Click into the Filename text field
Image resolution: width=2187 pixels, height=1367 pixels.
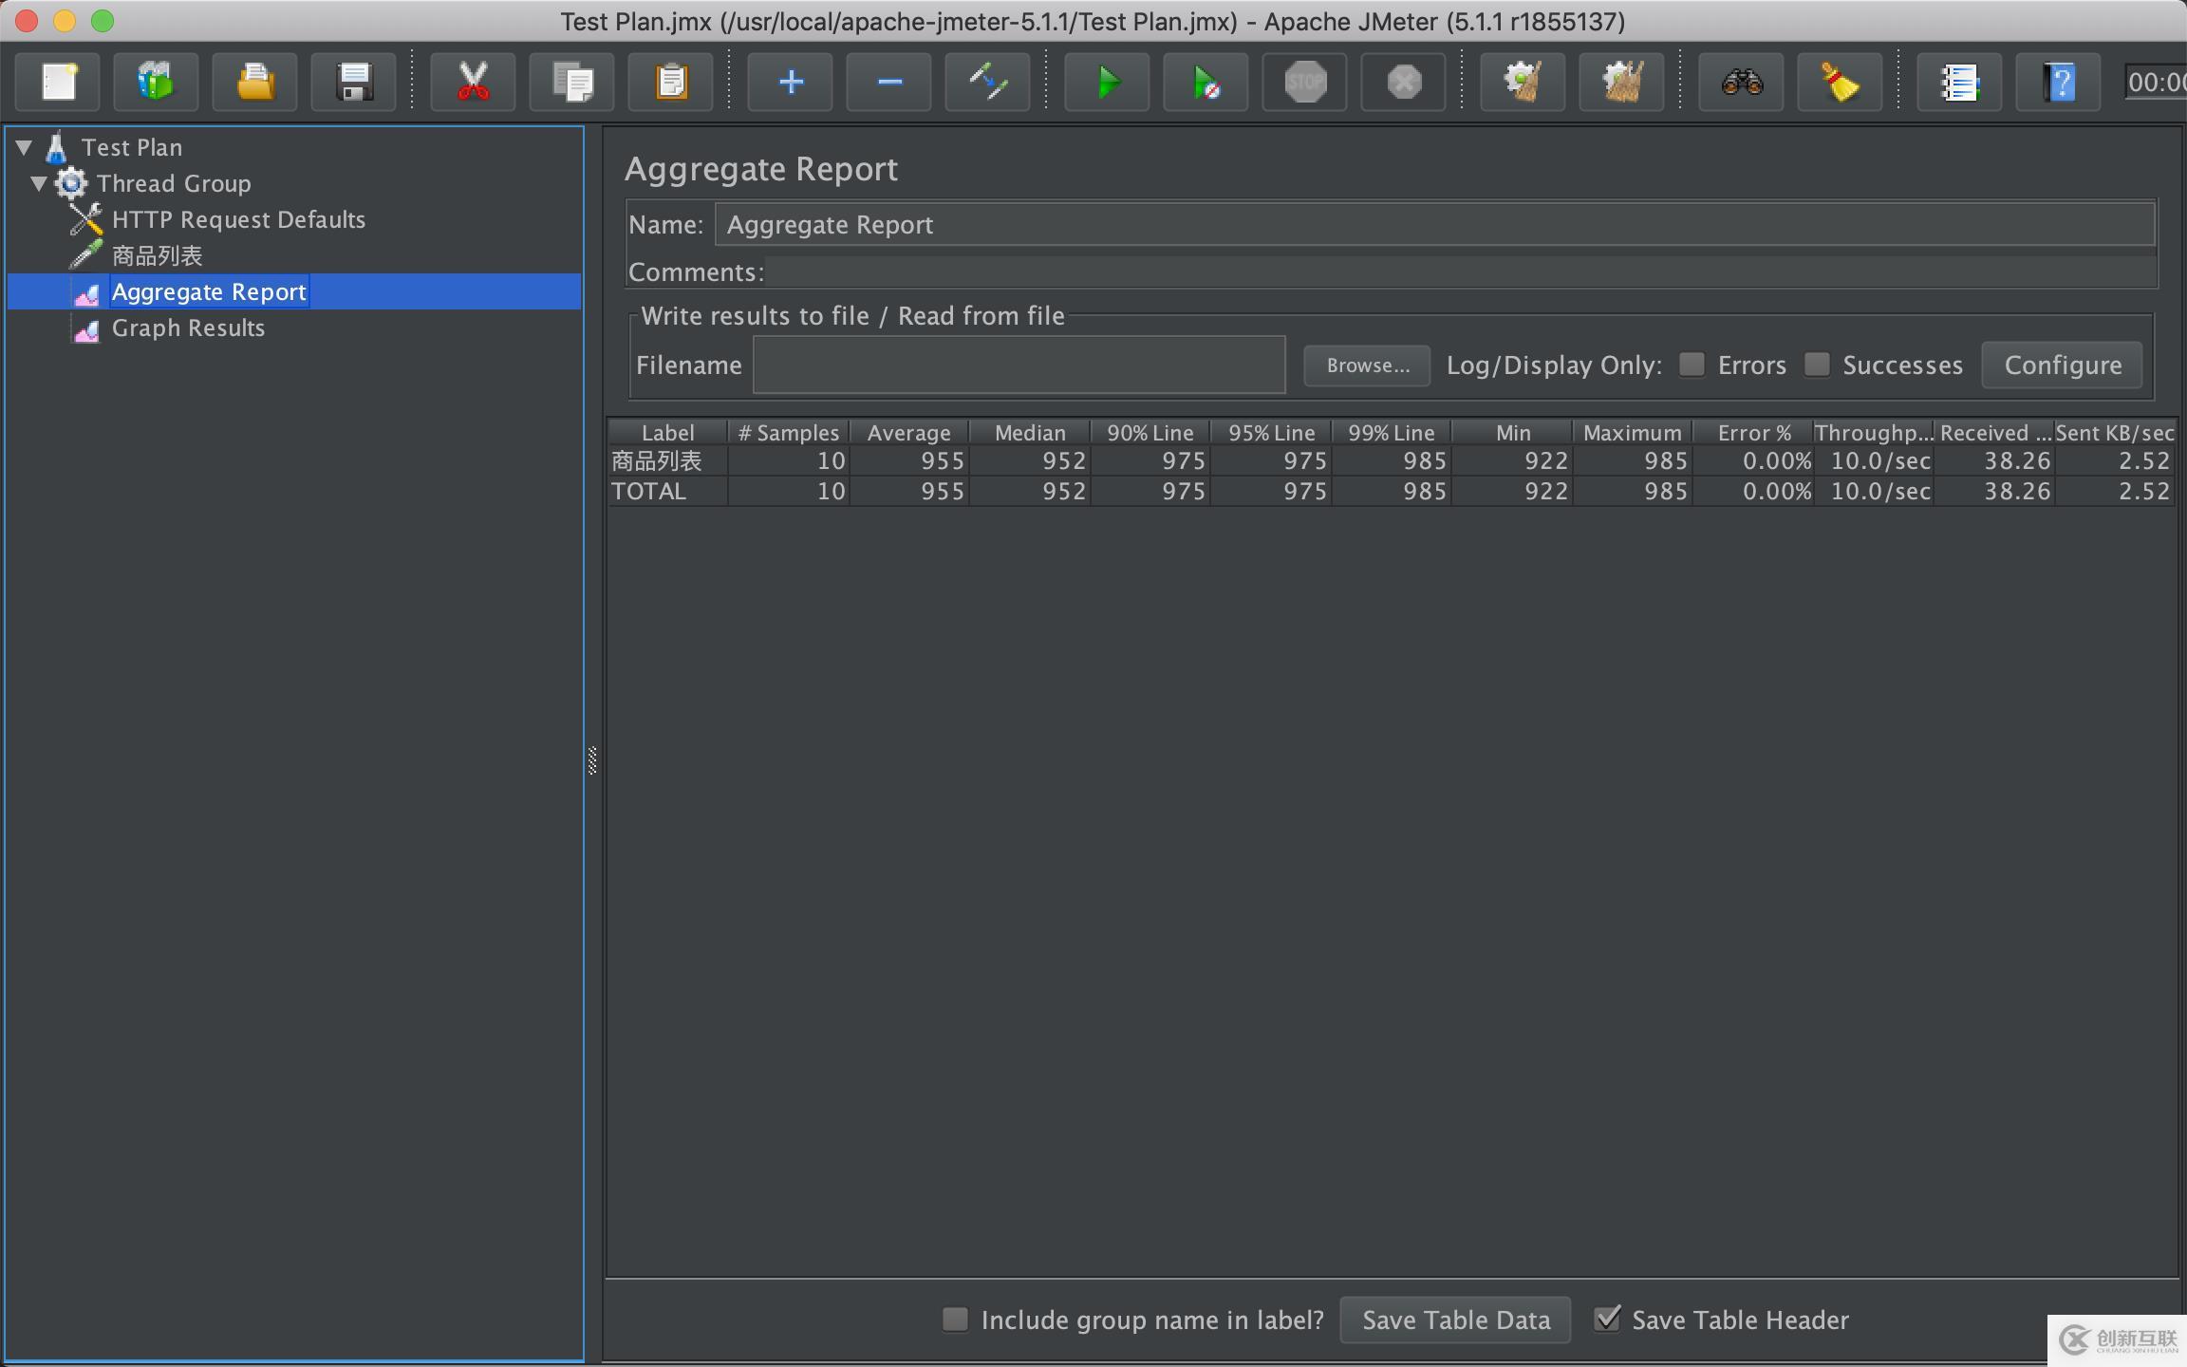tap(1019, 365)
